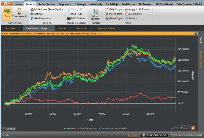Close the Sessions tab

[91, 28]
